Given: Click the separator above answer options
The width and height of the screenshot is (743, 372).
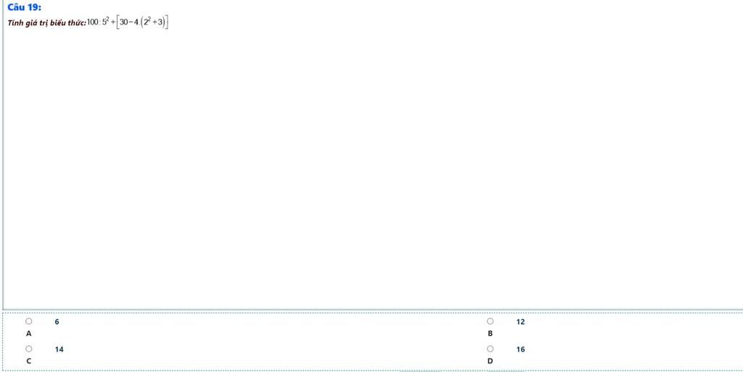Looking at the screenshot, I should pos(373,310).
